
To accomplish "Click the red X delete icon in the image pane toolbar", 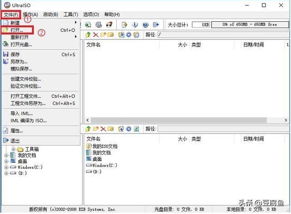I will (96, 35).
